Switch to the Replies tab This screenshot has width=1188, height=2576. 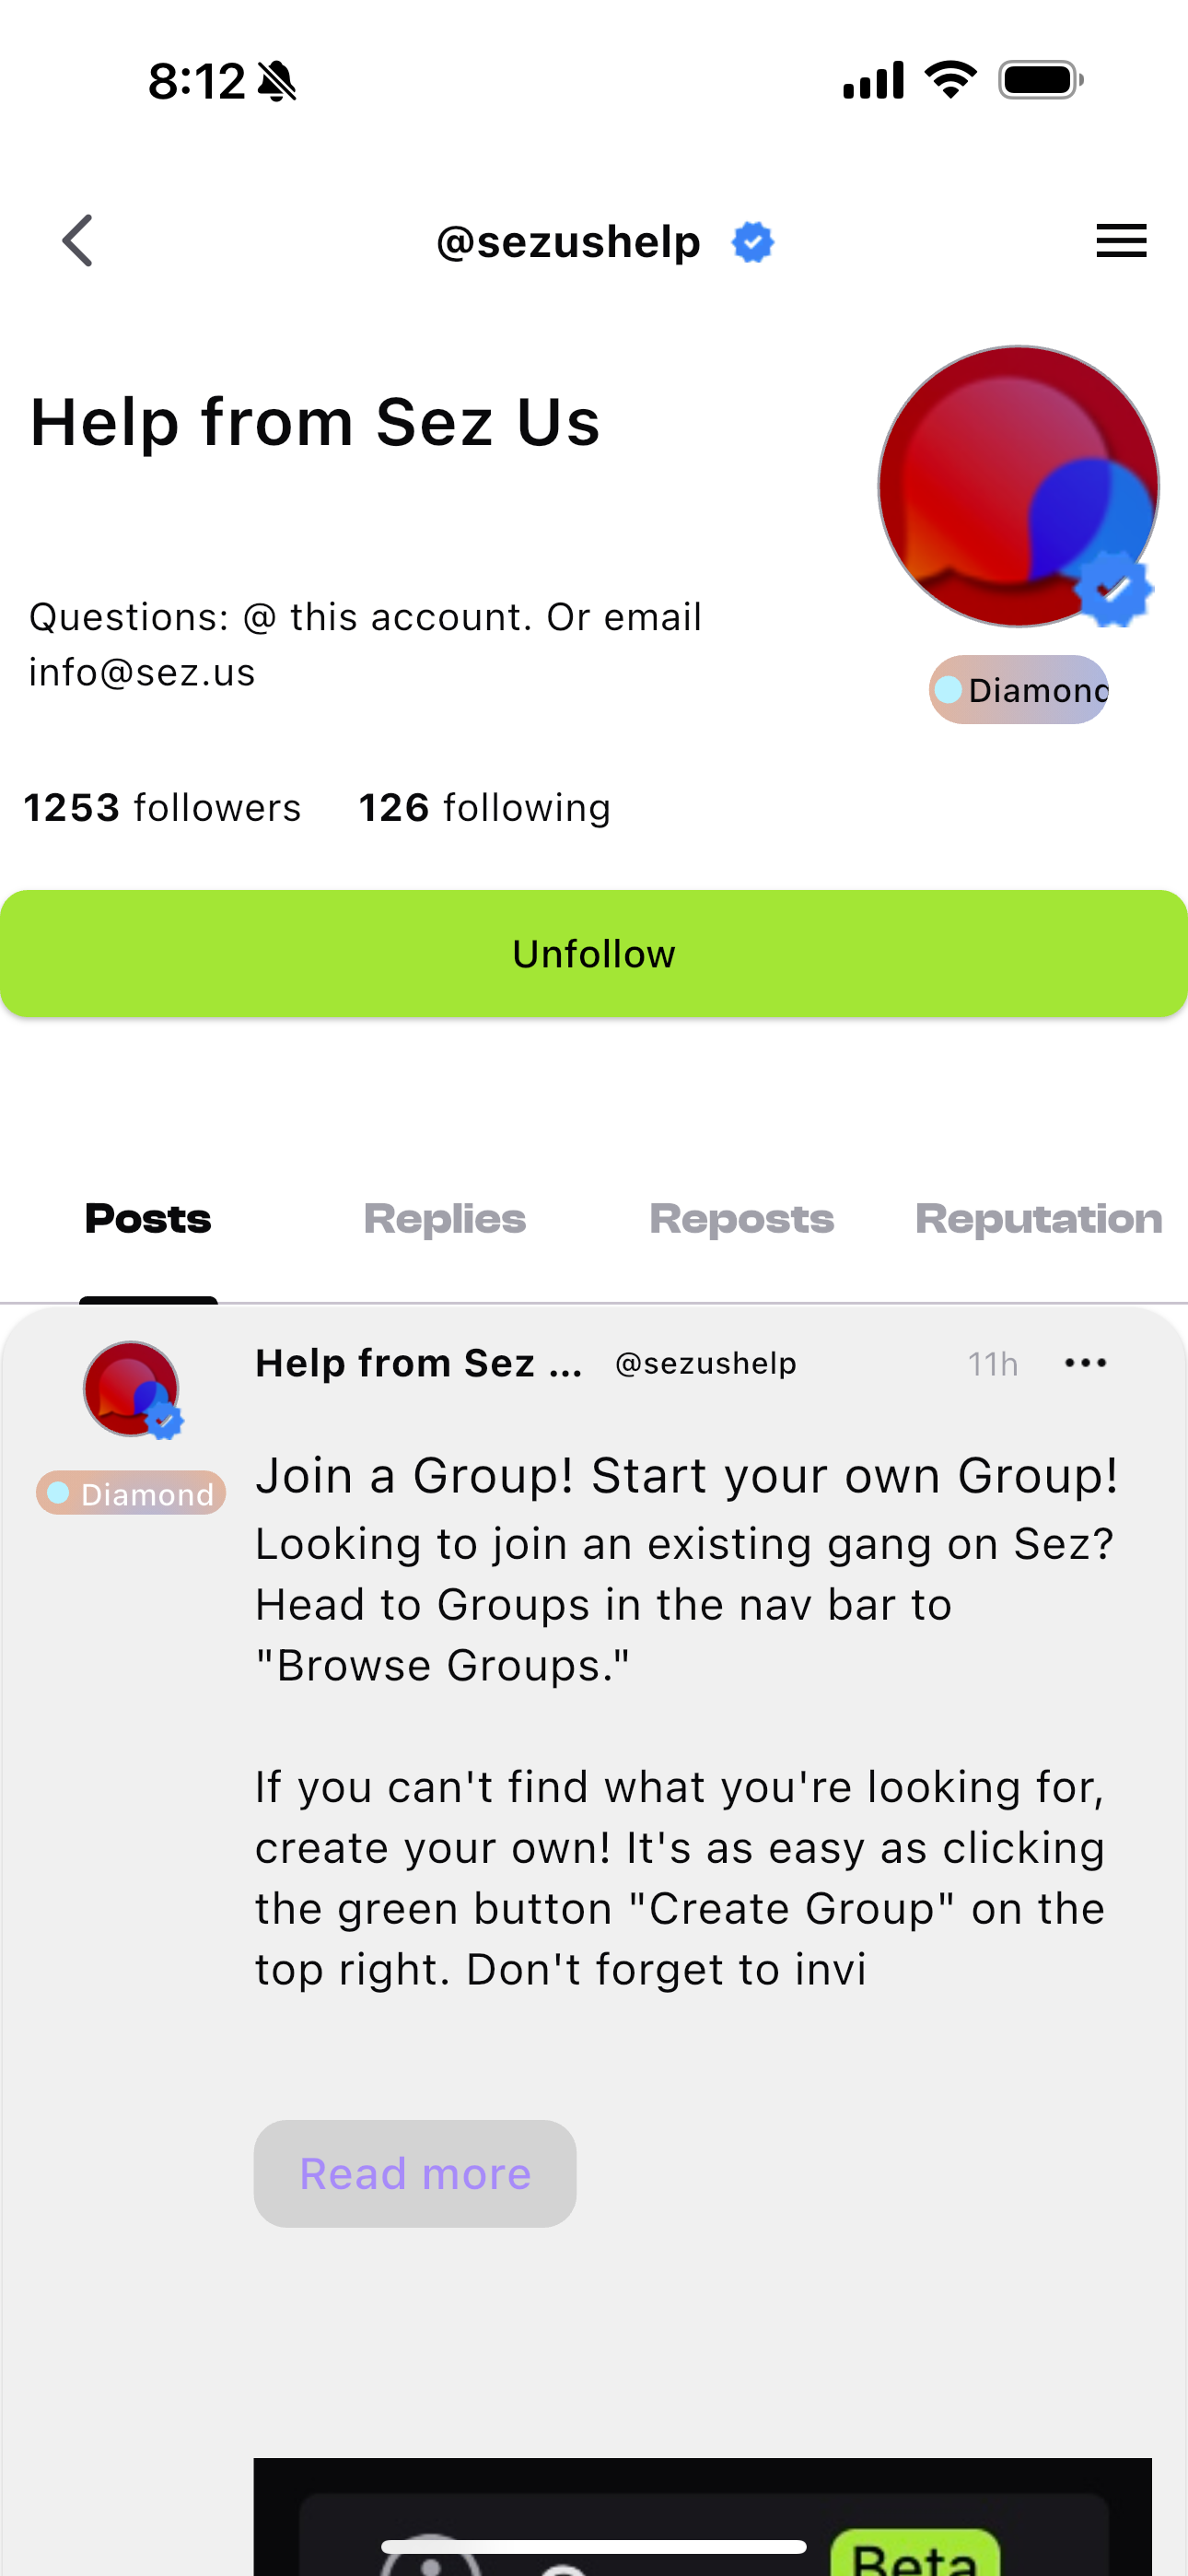click(445, 1219)
